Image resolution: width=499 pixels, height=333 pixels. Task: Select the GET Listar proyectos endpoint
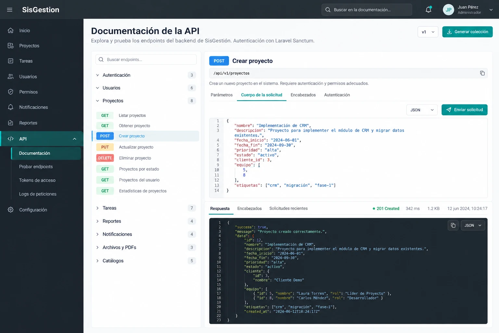[146, 115]
